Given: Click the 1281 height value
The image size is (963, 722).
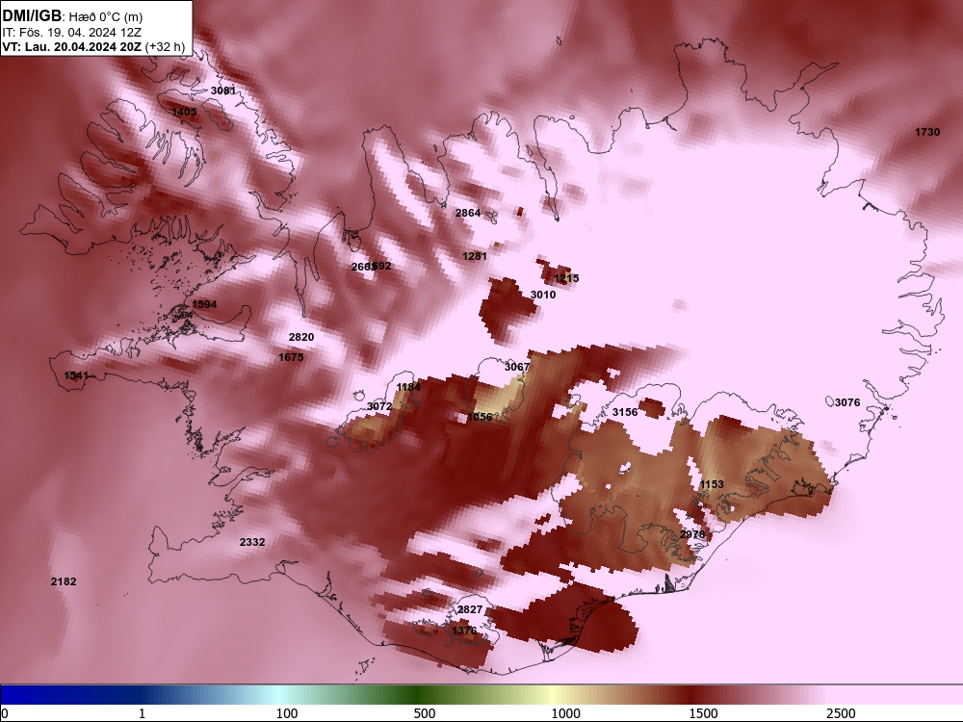Looking at the screenshot, I should click(x=475, y=256).
